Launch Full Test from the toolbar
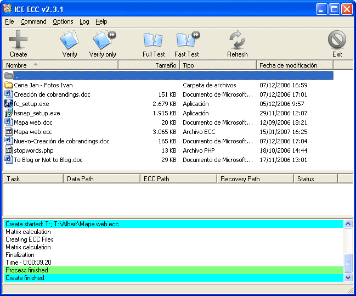The image size is (356, 296). 154,44
